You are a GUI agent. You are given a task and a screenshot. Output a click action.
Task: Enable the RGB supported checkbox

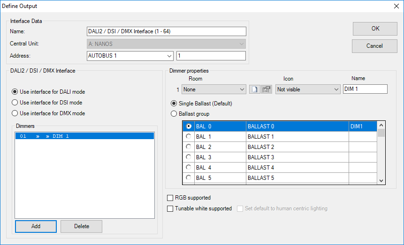click(170, 198)
